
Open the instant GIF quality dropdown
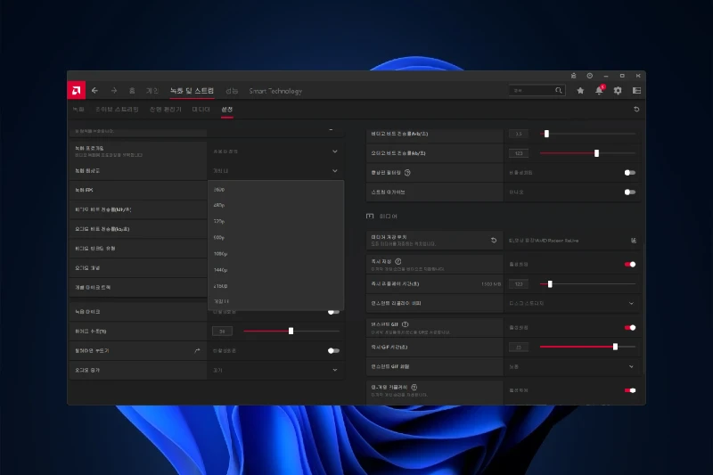point(631,366)
